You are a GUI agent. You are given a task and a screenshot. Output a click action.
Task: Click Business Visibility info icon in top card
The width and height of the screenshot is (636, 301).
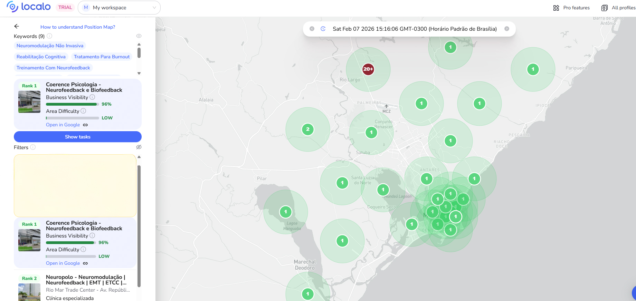92,97
